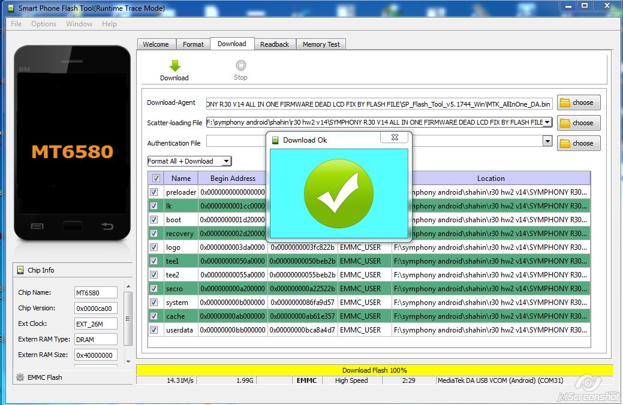This screenshot has height=405, width=623.
Task: Click the Begin Address column header
Action: (233, 179)
